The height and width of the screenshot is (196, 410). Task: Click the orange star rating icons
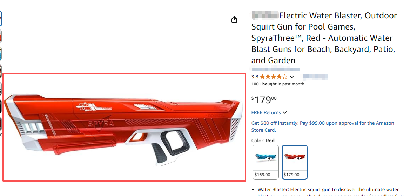pyautogui.click(x=273, y=77)
